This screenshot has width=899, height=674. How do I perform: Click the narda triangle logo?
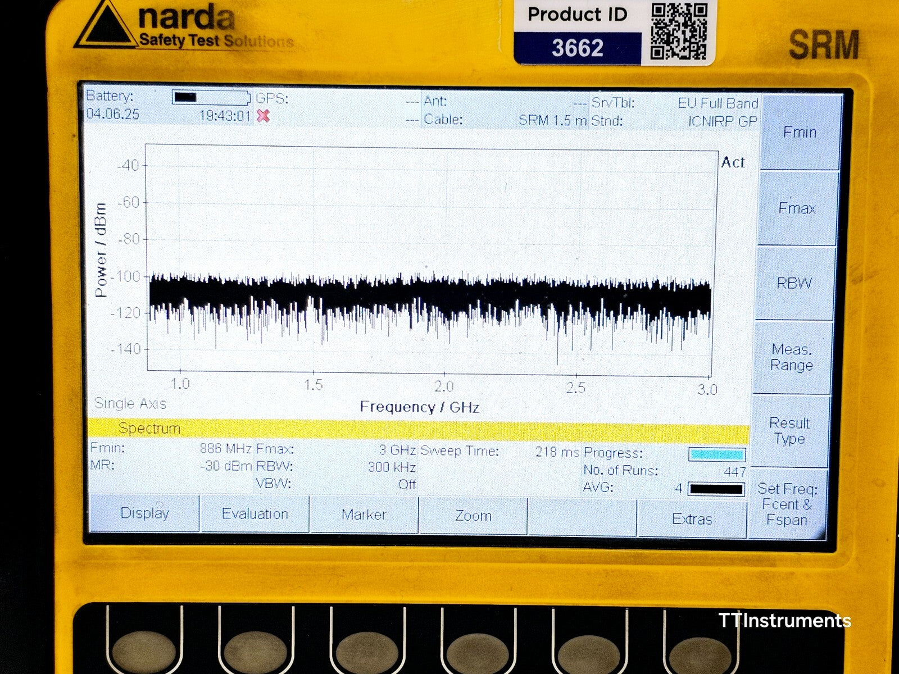click(x=106, y=27)
